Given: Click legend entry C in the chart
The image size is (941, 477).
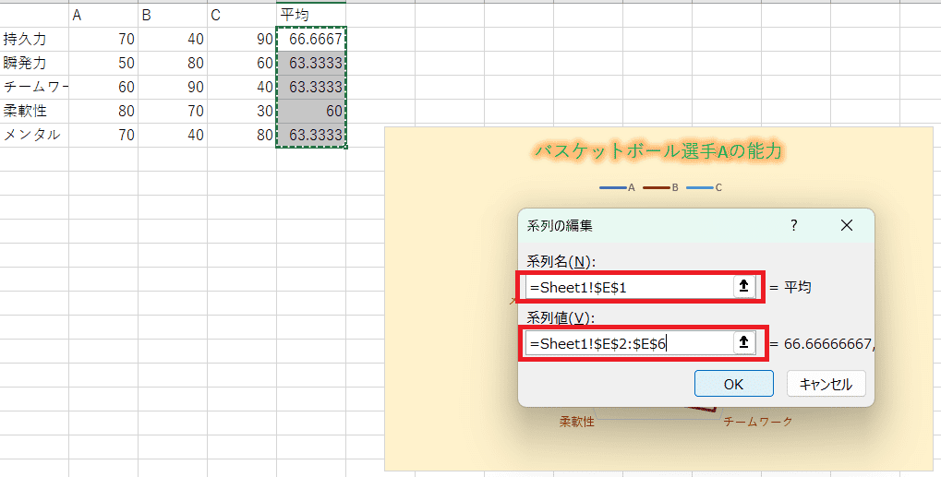Looking at the screenshot, I should (704, 187).
